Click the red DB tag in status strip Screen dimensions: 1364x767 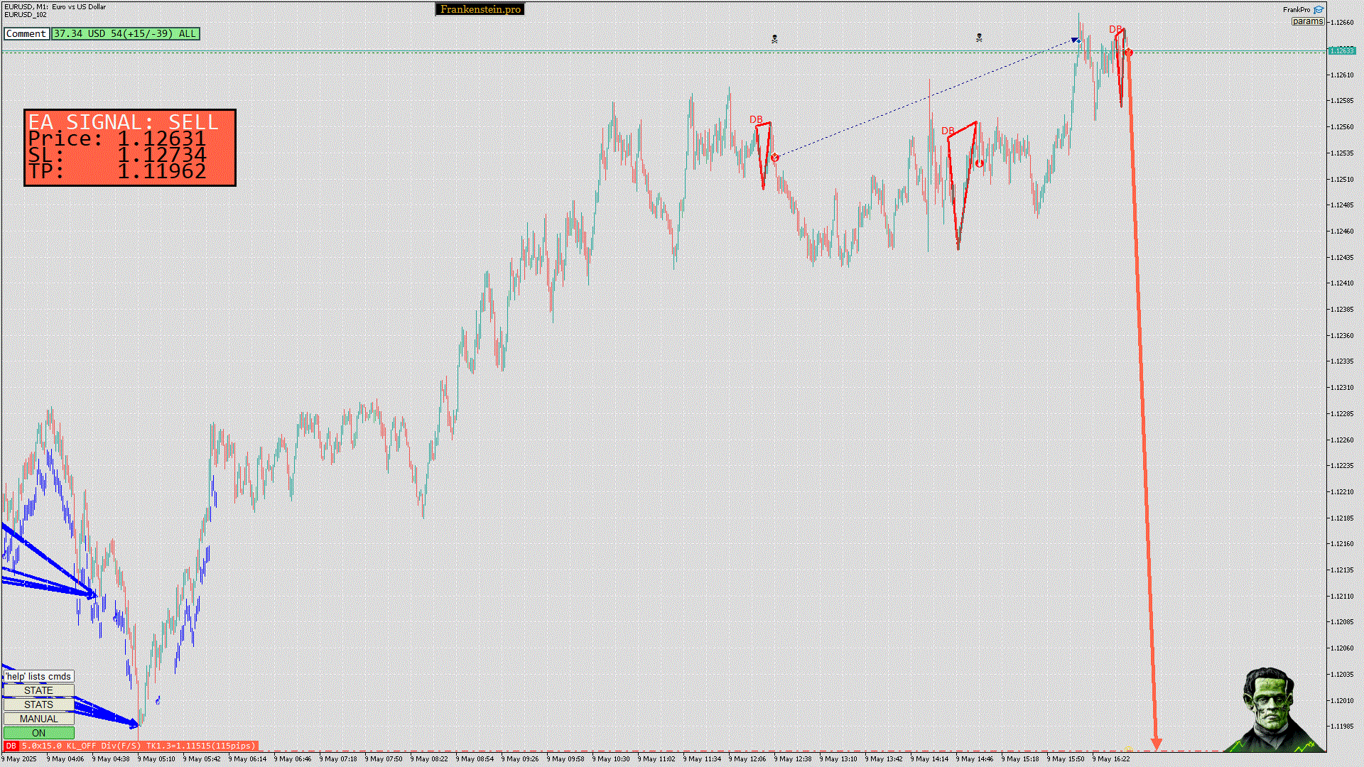[11, 746]
